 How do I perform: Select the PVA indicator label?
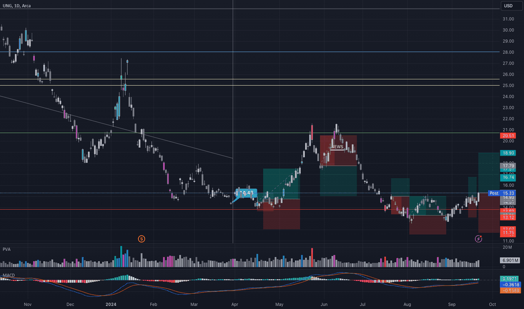(x=6, y=249)
